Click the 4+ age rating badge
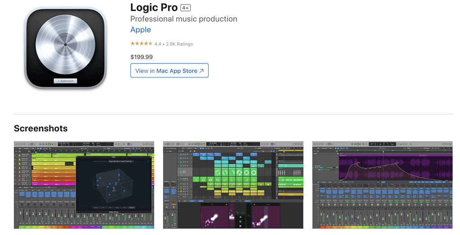Screen dimensions: 460x235 (x=185, y=8)
